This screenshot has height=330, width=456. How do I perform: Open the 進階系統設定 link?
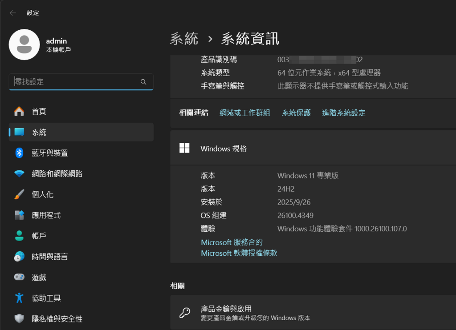(343, 113)
